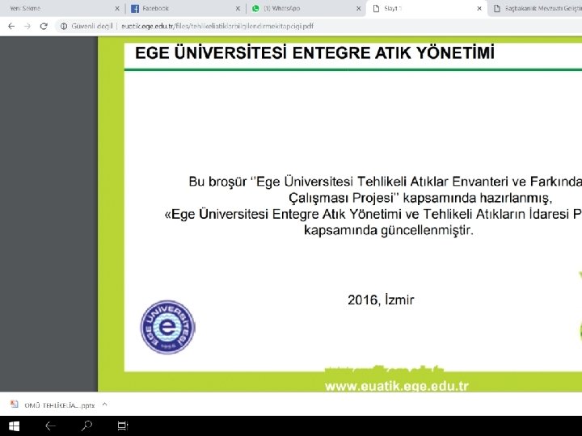Click the WhatsApp tab favicon
This screenshot has width=582, height=436.
pos(255,8)
